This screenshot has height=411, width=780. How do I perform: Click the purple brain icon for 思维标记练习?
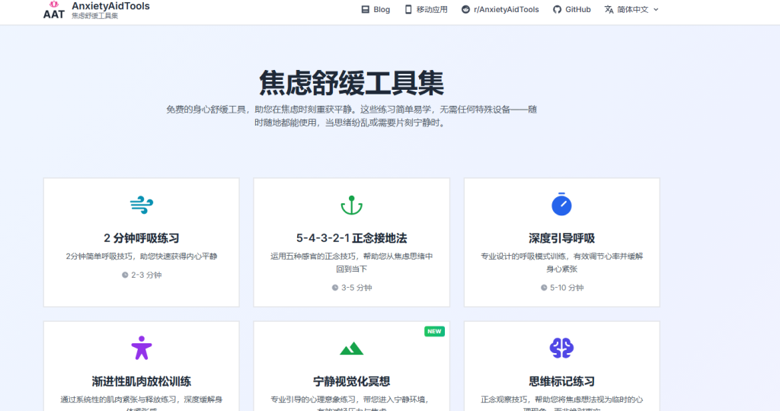(x=561, y=348)
